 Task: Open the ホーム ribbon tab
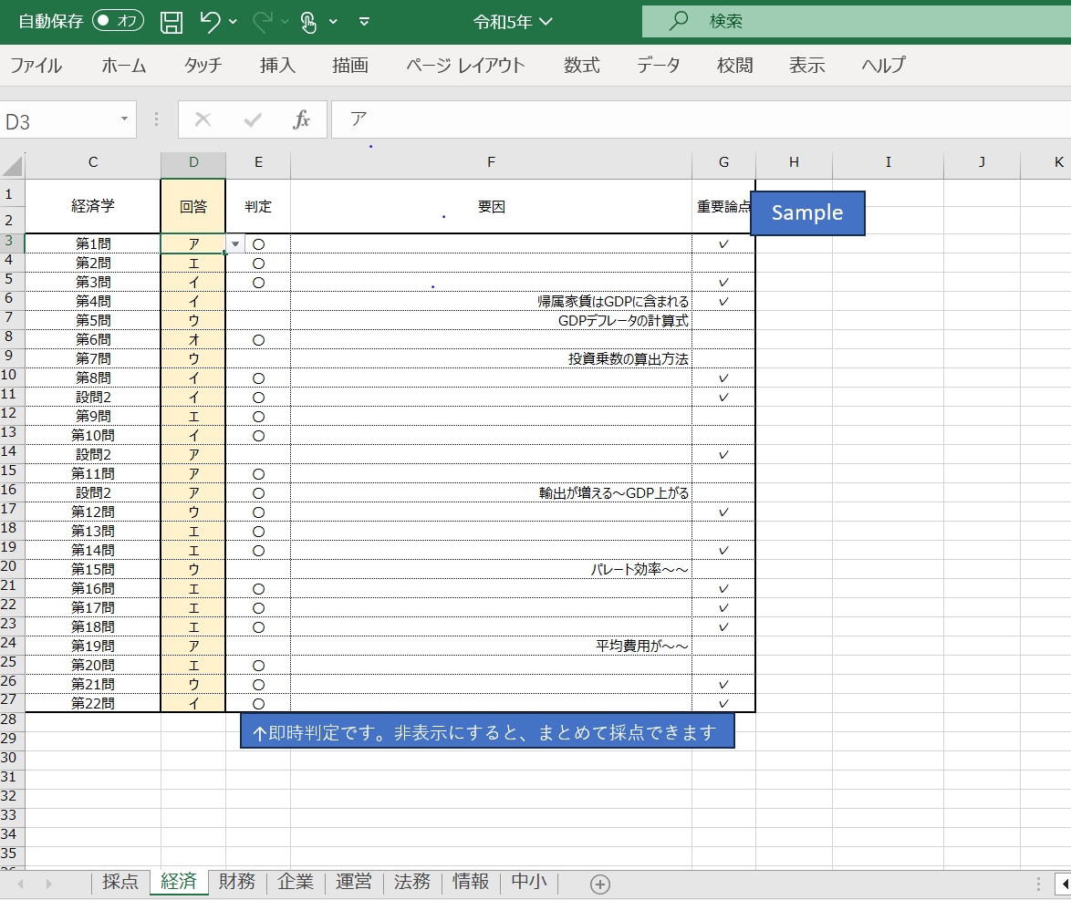[124, 66]
